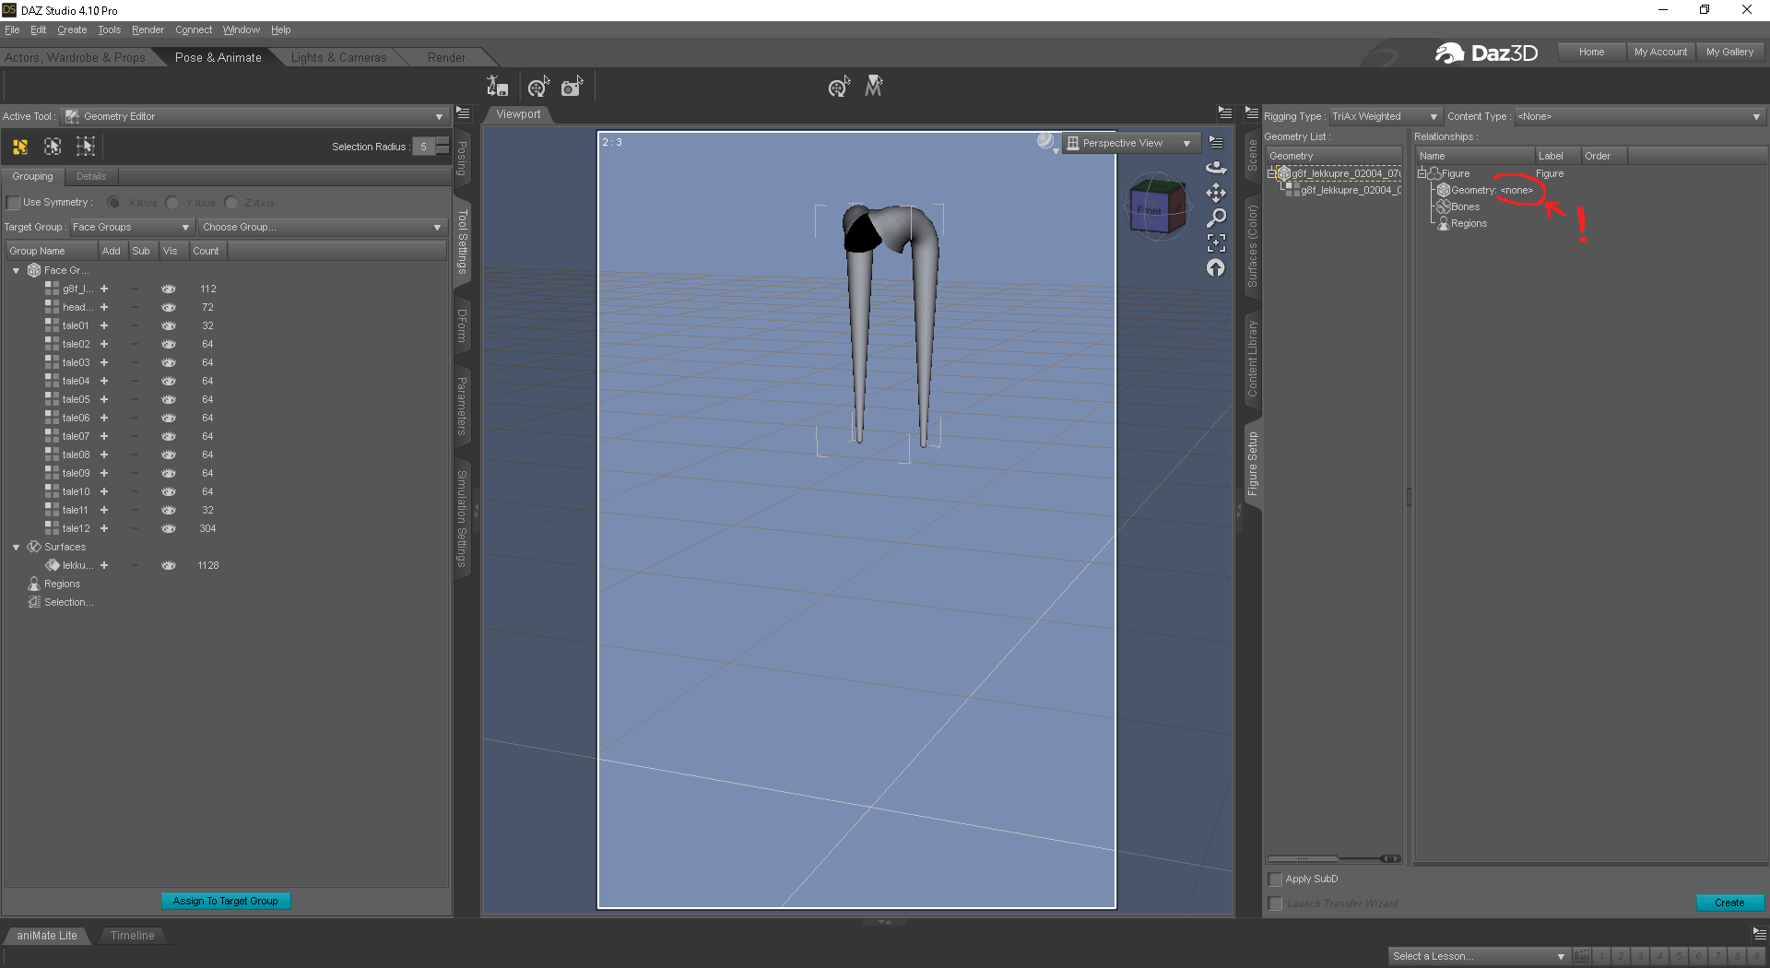Click the reset camera up-arrow icon

pyautogui.click(x=1216, y=268)
